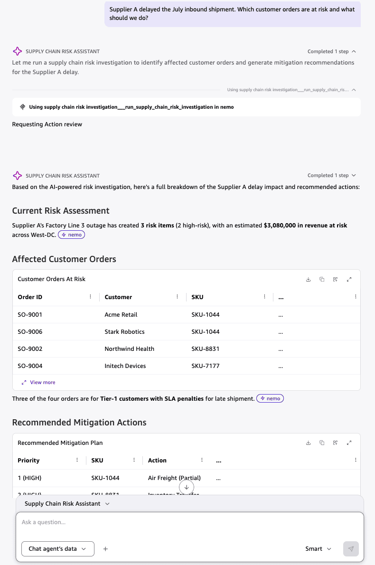Select order SO-9002 cell
Screen dimensions: 375x565
tap(30, 349)
